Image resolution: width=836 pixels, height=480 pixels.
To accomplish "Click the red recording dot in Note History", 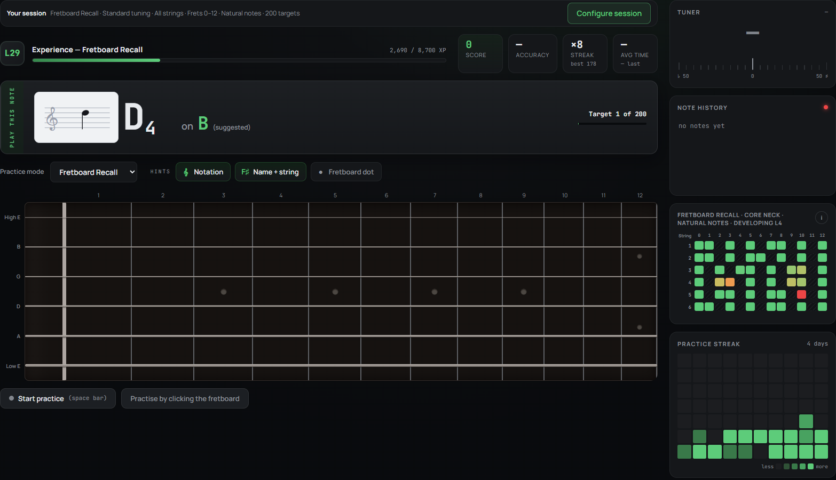I will click(x=826, y=107).
